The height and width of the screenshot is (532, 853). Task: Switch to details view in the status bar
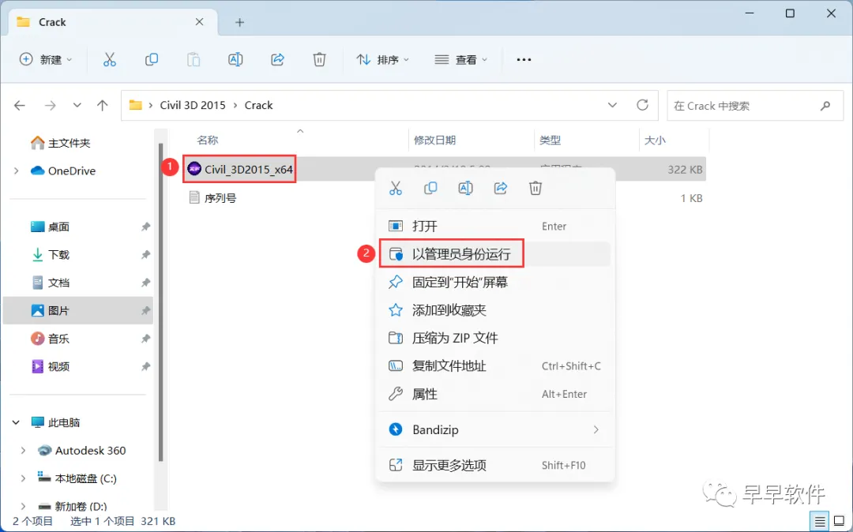(820, 522)
